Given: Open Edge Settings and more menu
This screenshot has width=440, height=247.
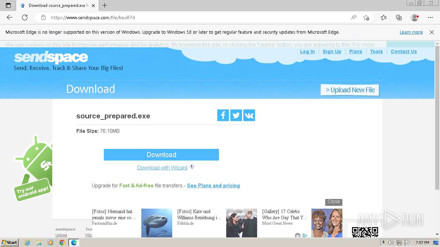Looking at the screenshot, I should pyautogui.click(x=430, y=17).
